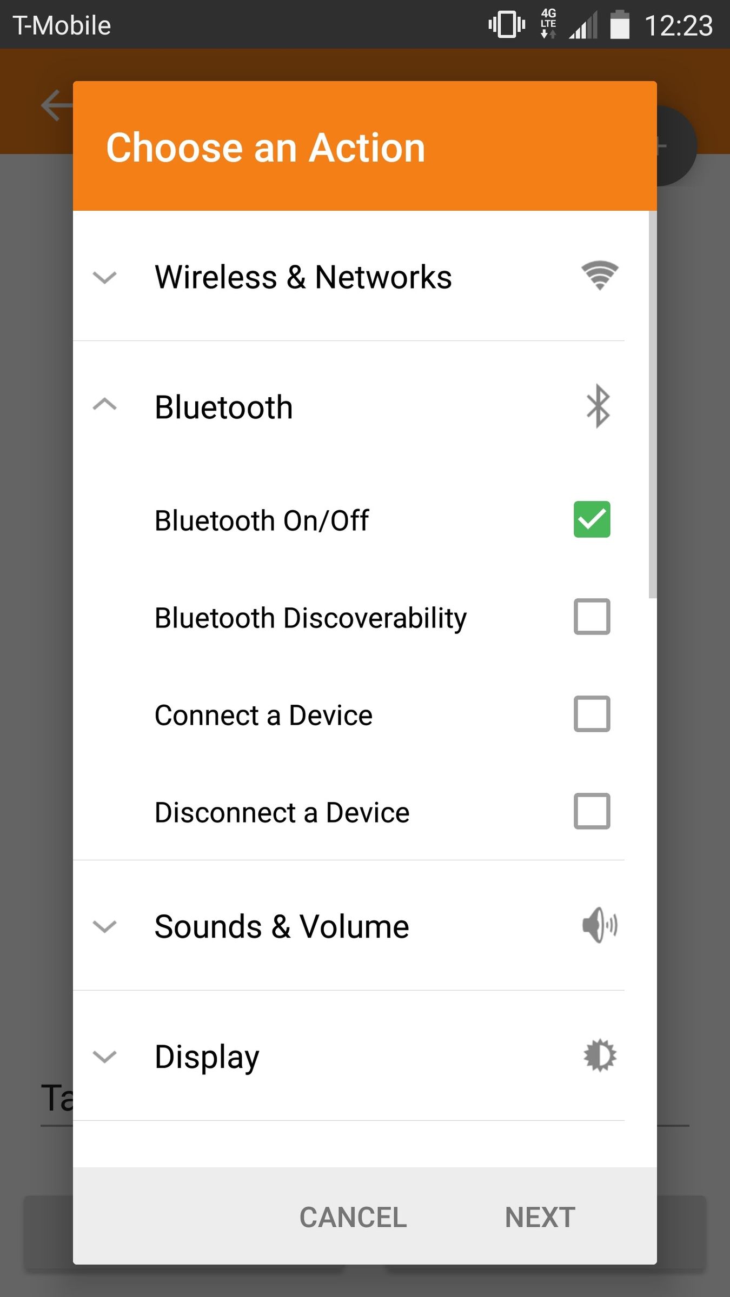Viewport: 730px width, 1297px height.
Task: Click the brightness icon next to Display
Action: point(600,1055)
